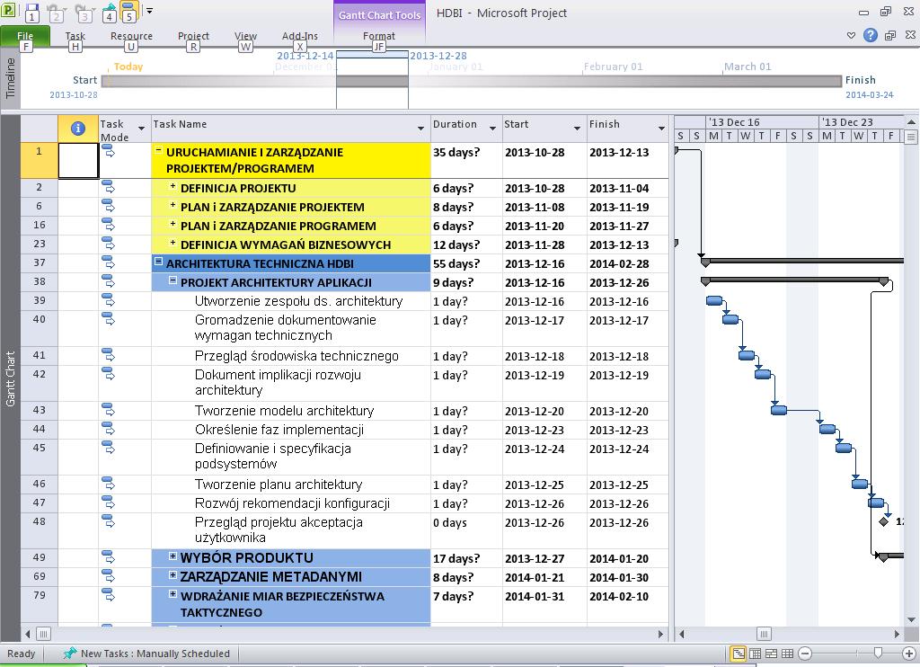Minimize the ribbon with the chevron icon
Screen dimensions: 920x667
pos(852,35)
